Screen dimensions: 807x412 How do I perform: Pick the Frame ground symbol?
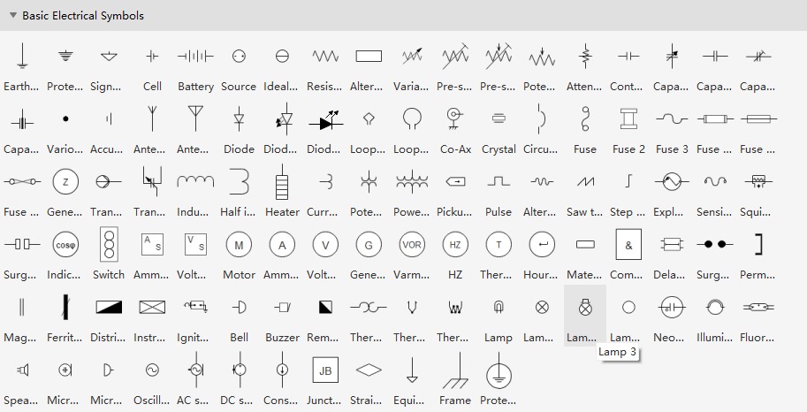coord(455,370)
